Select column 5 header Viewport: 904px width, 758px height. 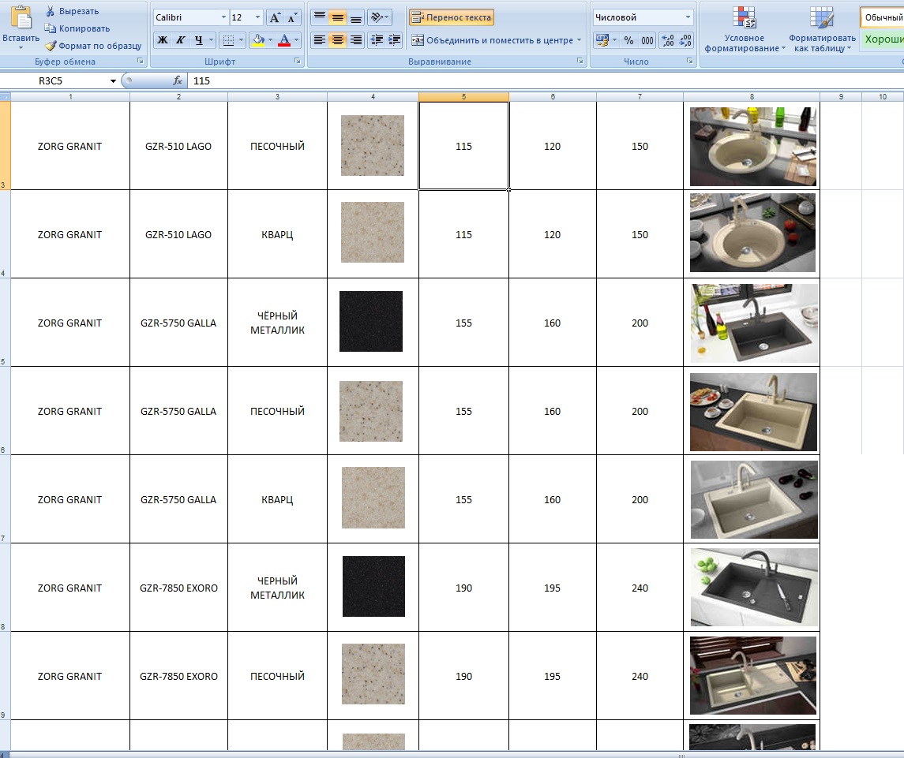click(463, 97)
